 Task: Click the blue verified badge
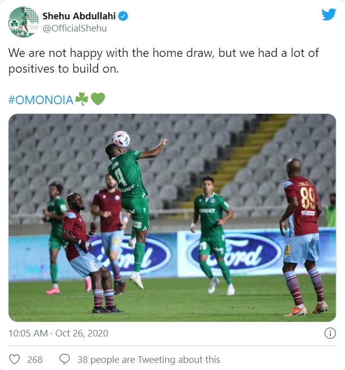(123, 16)
